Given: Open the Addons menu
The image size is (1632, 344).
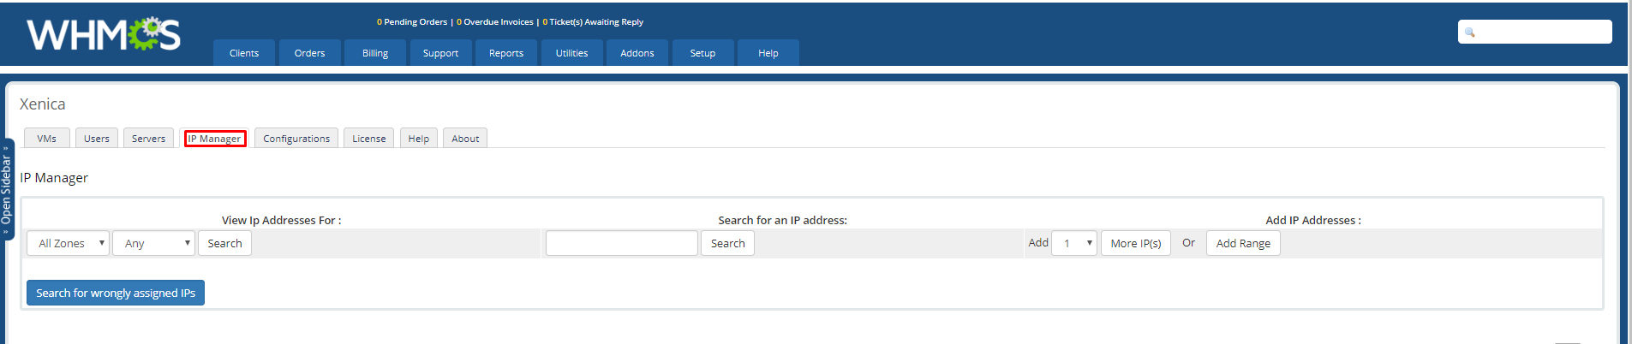Looking at the screenshot, I should (x=637, y=53).
